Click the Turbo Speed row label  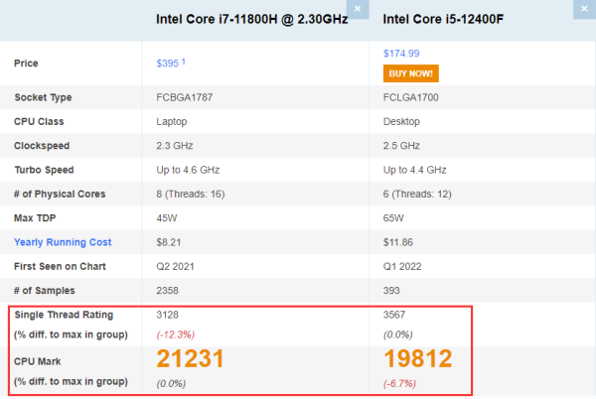[x=44, y=170]
